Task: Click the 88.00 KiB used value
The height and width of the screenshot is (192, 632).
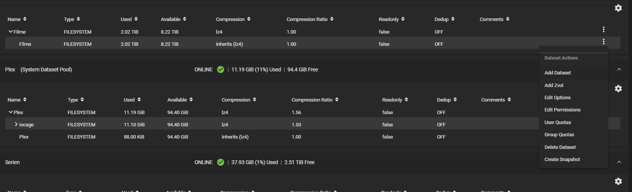Action: point(134,137)
